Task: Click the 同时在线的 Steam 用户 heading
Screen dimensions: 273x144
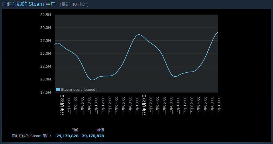Action: tap(29, 4)
